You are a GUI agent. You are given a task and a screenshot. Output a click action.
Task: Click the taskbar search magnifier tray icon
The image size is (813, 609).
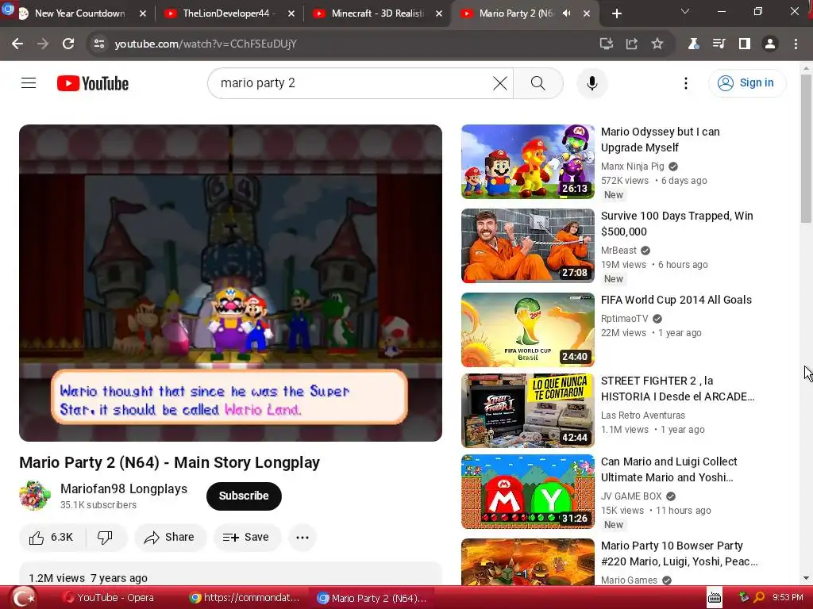tap(759, 598)
